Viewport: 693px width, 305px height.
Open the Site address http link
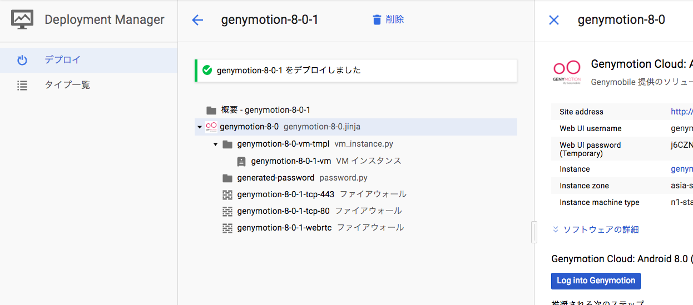click(682, 112)
